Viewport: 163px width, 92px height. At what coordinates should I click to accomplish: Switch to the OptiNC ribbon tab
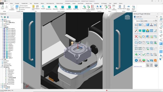[115, 3]
